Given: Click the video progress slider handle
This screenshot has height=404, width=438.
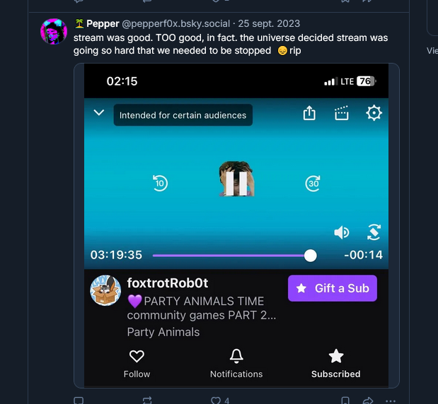Looking at the screenshot, I should (310, 256).
